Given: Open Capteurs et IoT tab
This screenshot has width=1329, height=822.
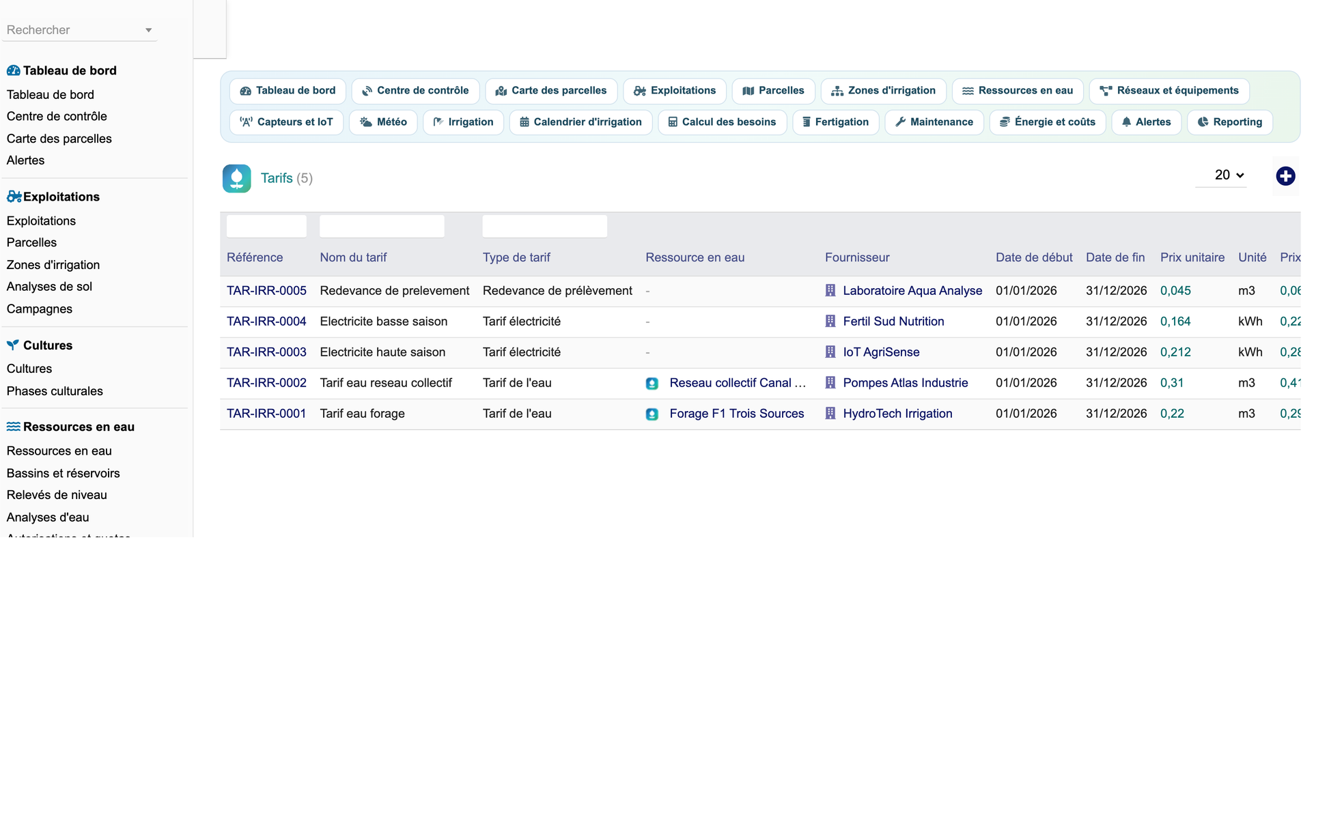Looking at the screenshot, I should (x=286, y=122).
